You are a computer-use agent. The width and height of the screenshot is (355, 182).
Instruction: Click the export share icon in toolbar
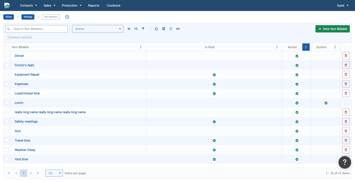tap(171, 29)
